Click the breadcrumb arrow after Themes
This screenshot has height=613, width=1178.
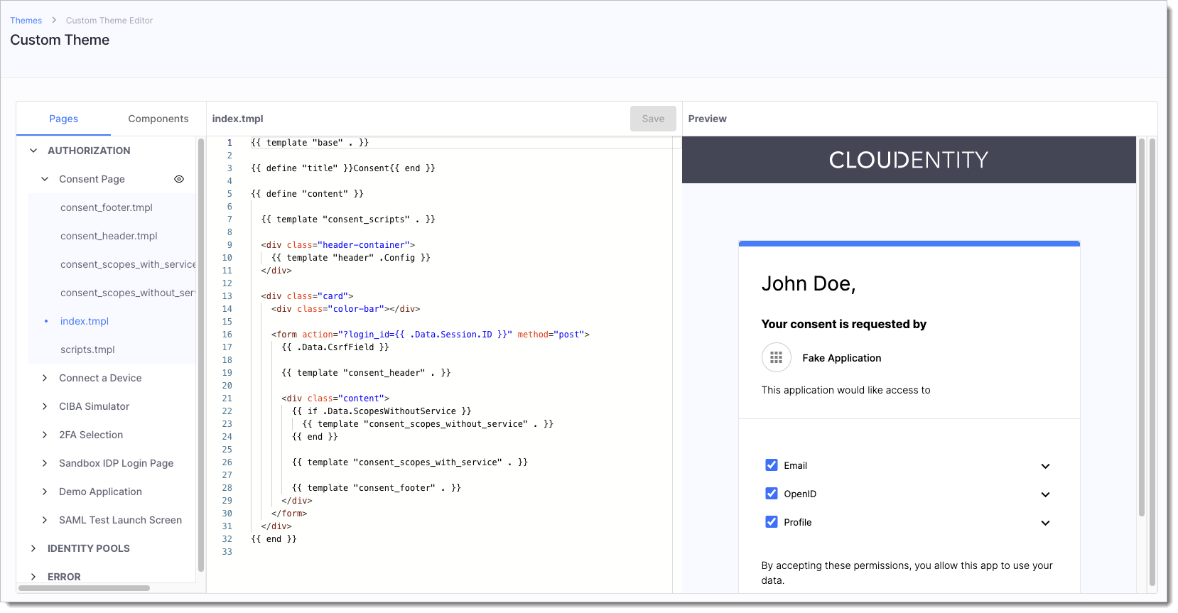(x=54, y=21)
